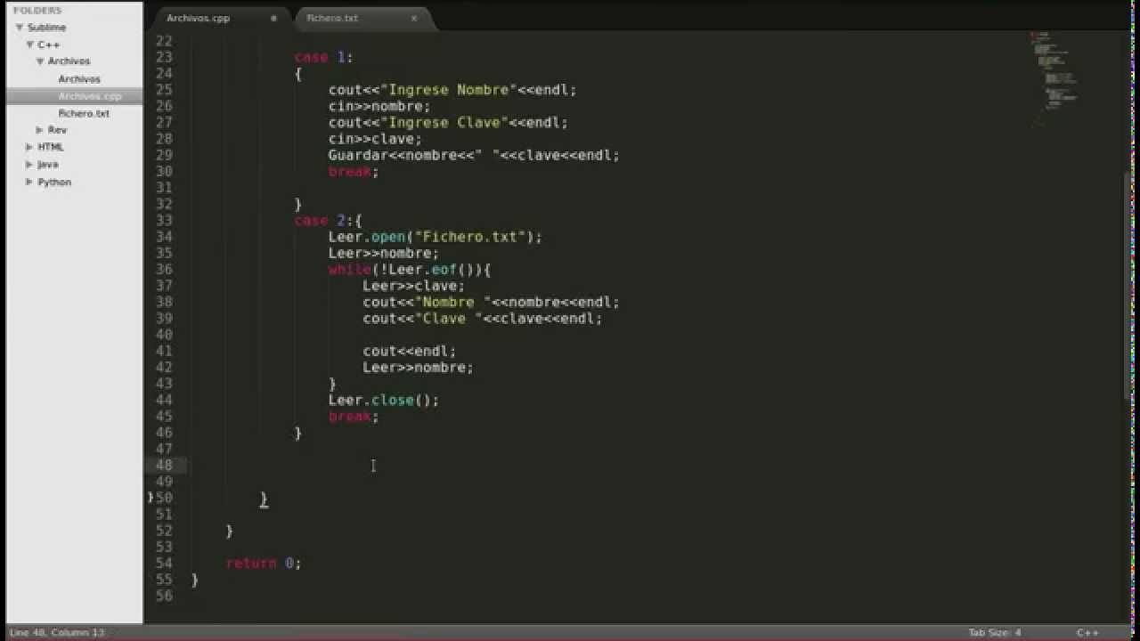1140x641 pixels.
Task: Click the cout "Nombre " line
Action: pyautogui.click(x=491, y=302)
